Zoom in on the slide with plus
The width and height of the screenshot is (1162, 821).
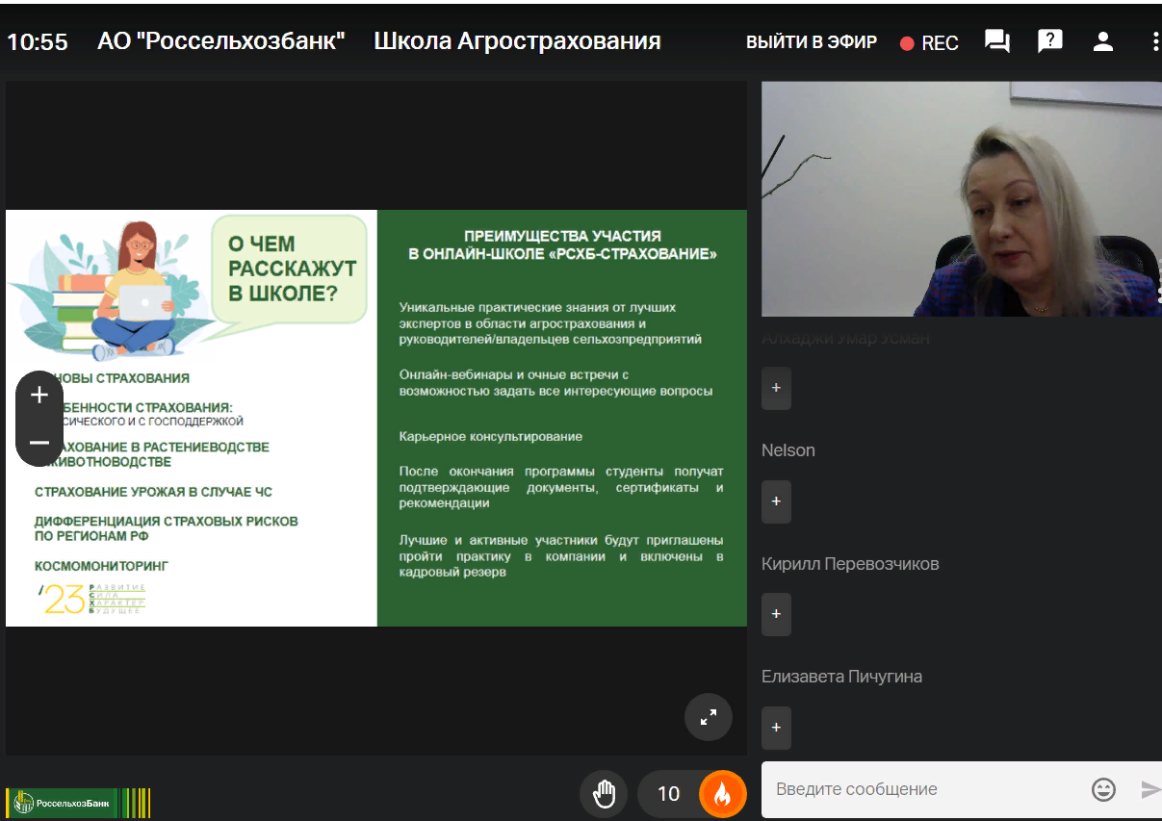[39, 395]
